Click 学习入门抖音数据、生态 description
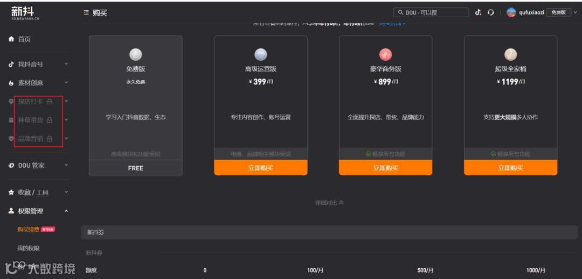The height and width of the screenshot is (279, 582). [x=135, y=117]
